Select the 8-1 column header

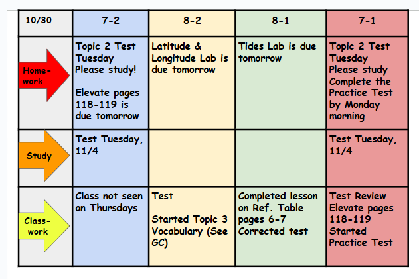click(280, 21)
